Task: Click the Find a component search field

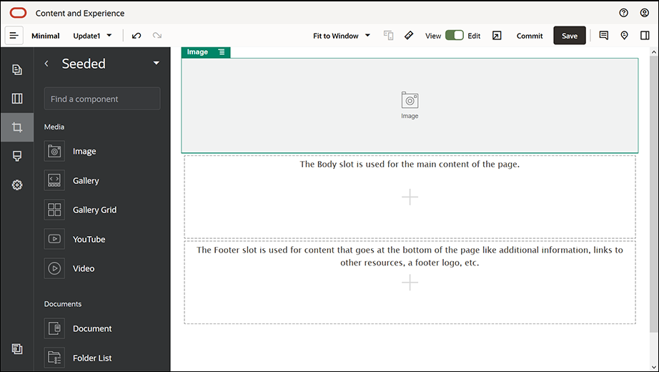Action: 102,99
